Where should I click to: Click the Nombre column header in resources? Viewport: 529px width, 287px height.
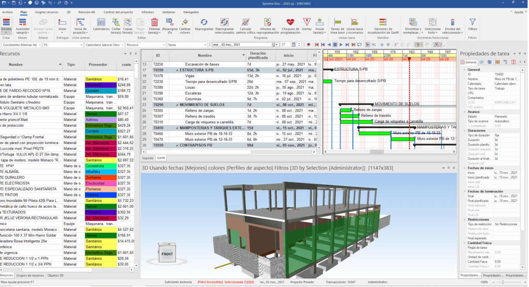point(16,65)
